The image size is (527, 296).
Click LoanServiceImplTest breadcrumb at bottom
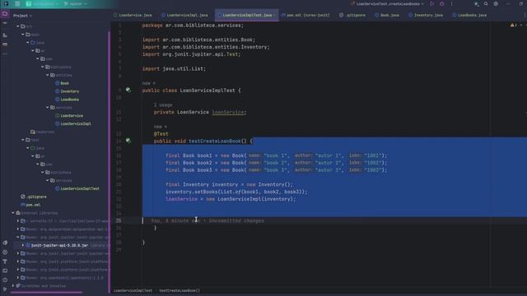133,290
